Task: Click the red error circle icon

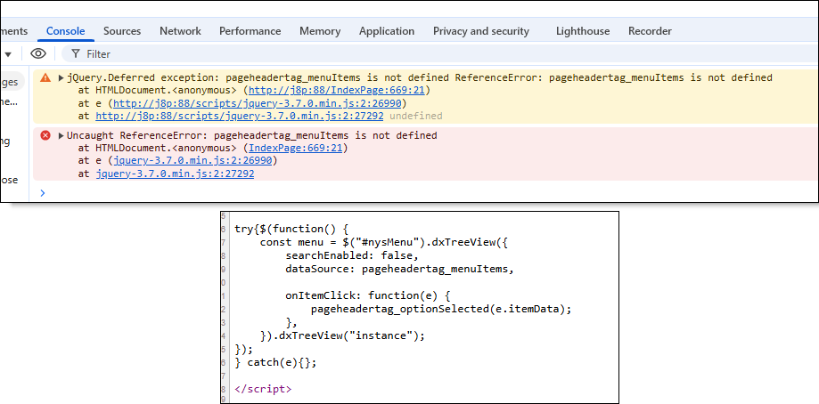Action: (x=45, y=135)
